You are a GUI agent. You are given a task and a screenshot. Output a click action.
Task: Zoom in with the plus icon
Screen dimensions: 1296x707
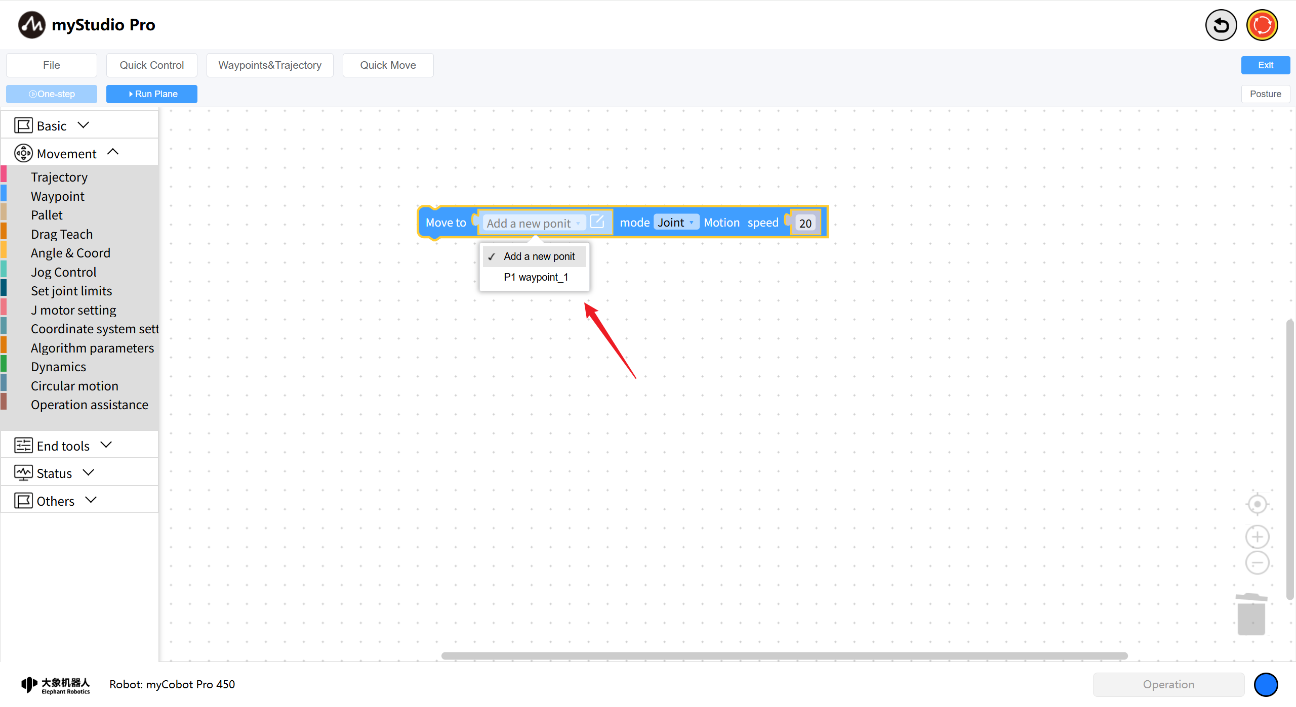click(x=1257, y=537)
